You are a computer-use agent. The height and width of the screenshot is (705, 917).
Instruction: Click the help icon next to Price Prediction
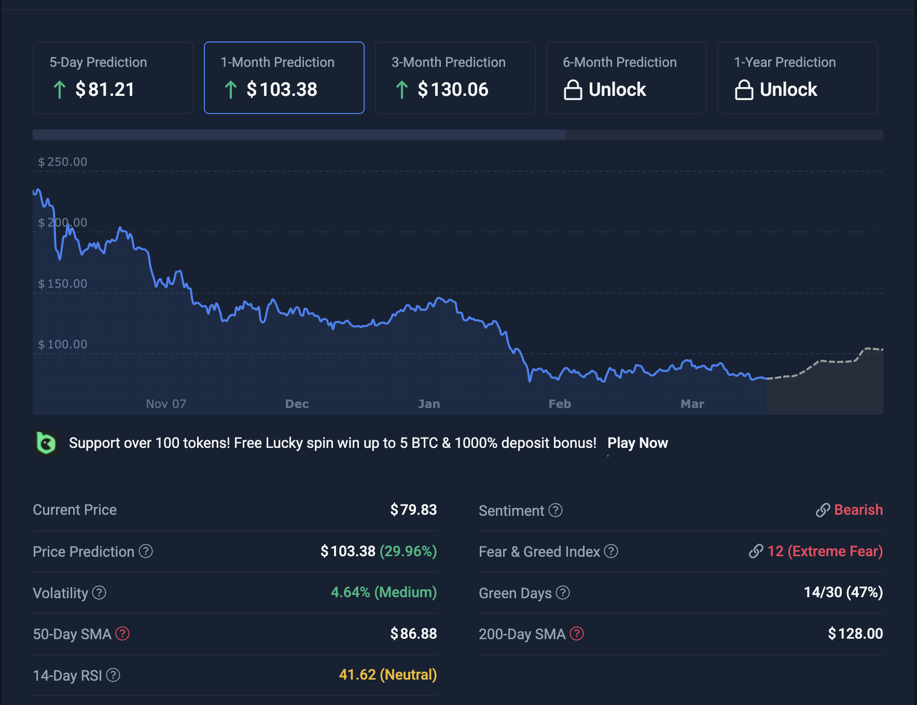146,551
